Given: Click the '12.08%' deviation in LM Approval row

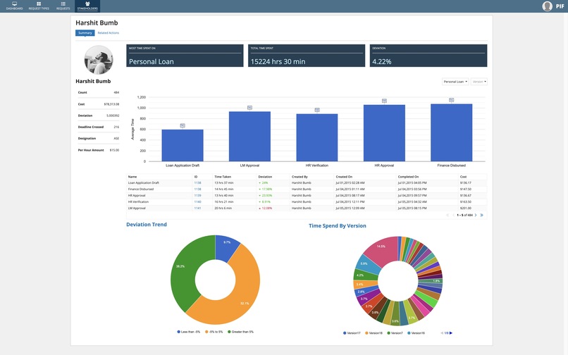Looking at the screenshot, I should point(267,208).
